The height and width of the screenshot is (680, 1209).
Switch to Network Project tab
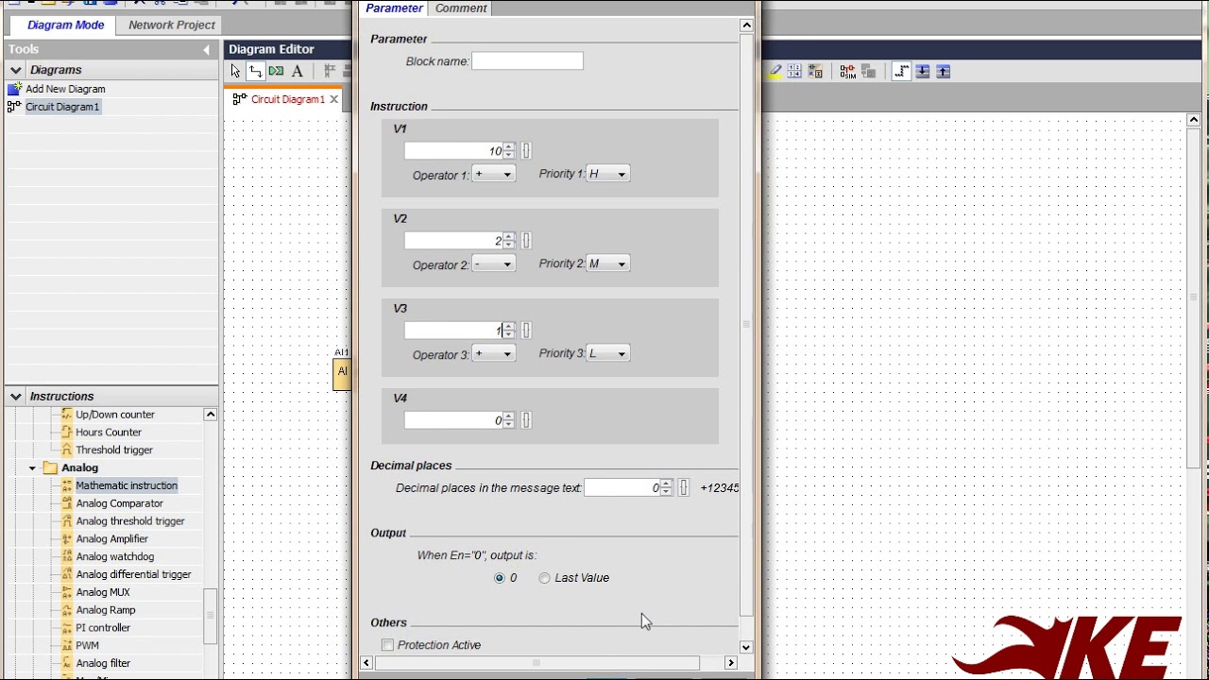pos(172,25)
